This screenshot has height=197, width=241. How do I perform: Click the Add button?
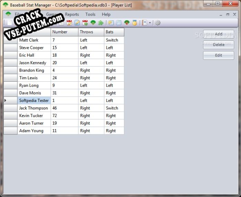point(219,34)
